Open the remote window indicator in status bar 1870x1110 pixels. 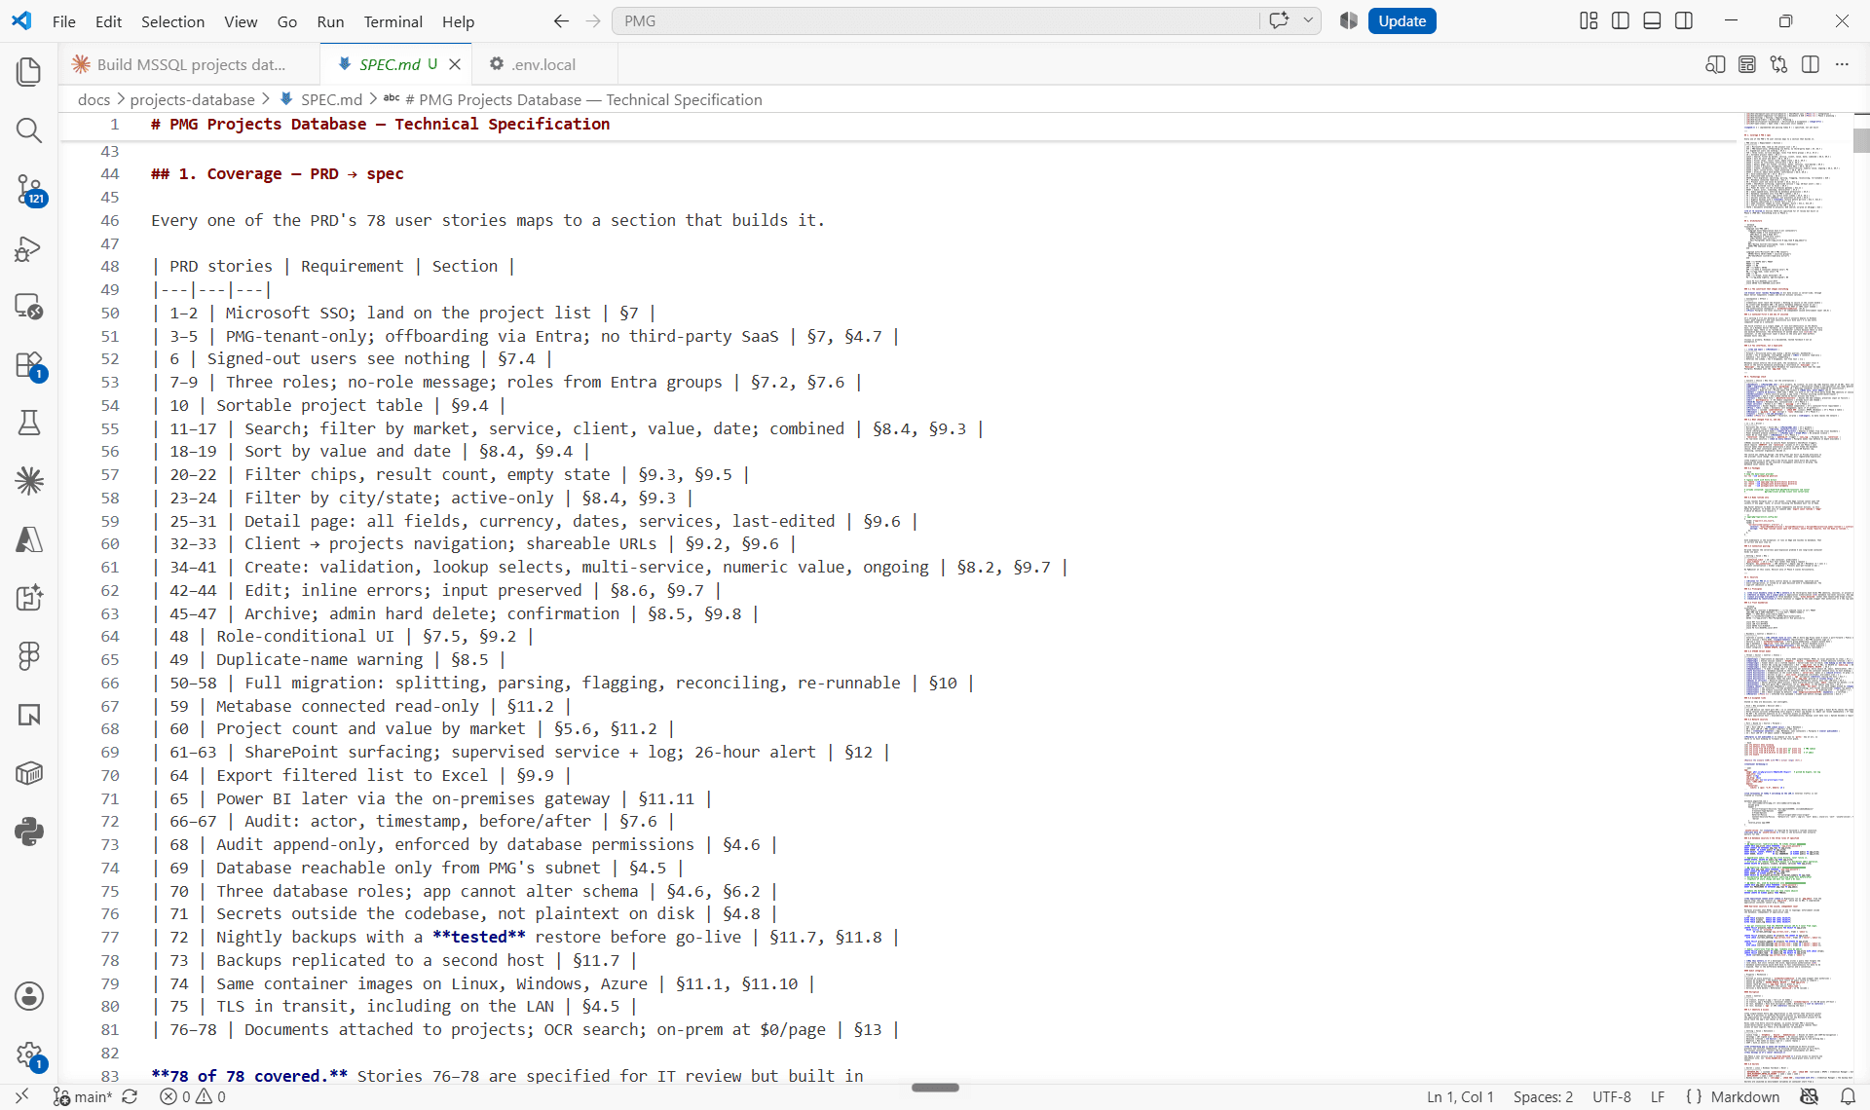pos(21,1096)
